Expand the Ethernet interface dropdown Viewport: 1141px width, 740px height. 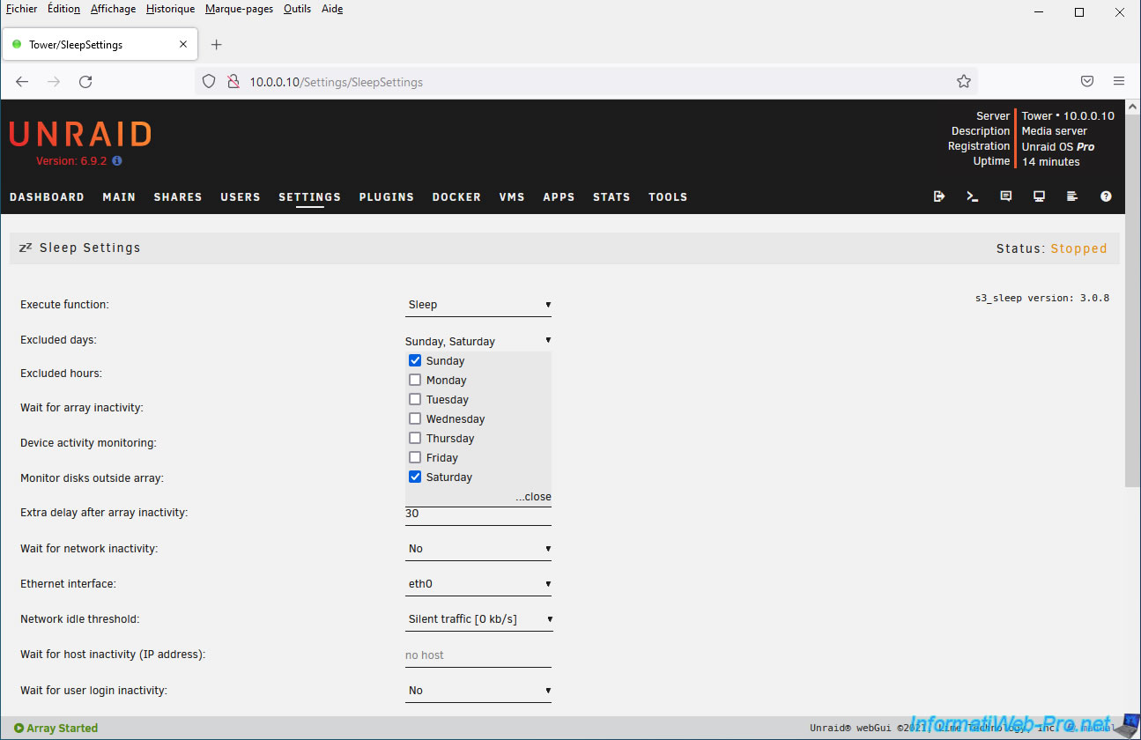478,584
